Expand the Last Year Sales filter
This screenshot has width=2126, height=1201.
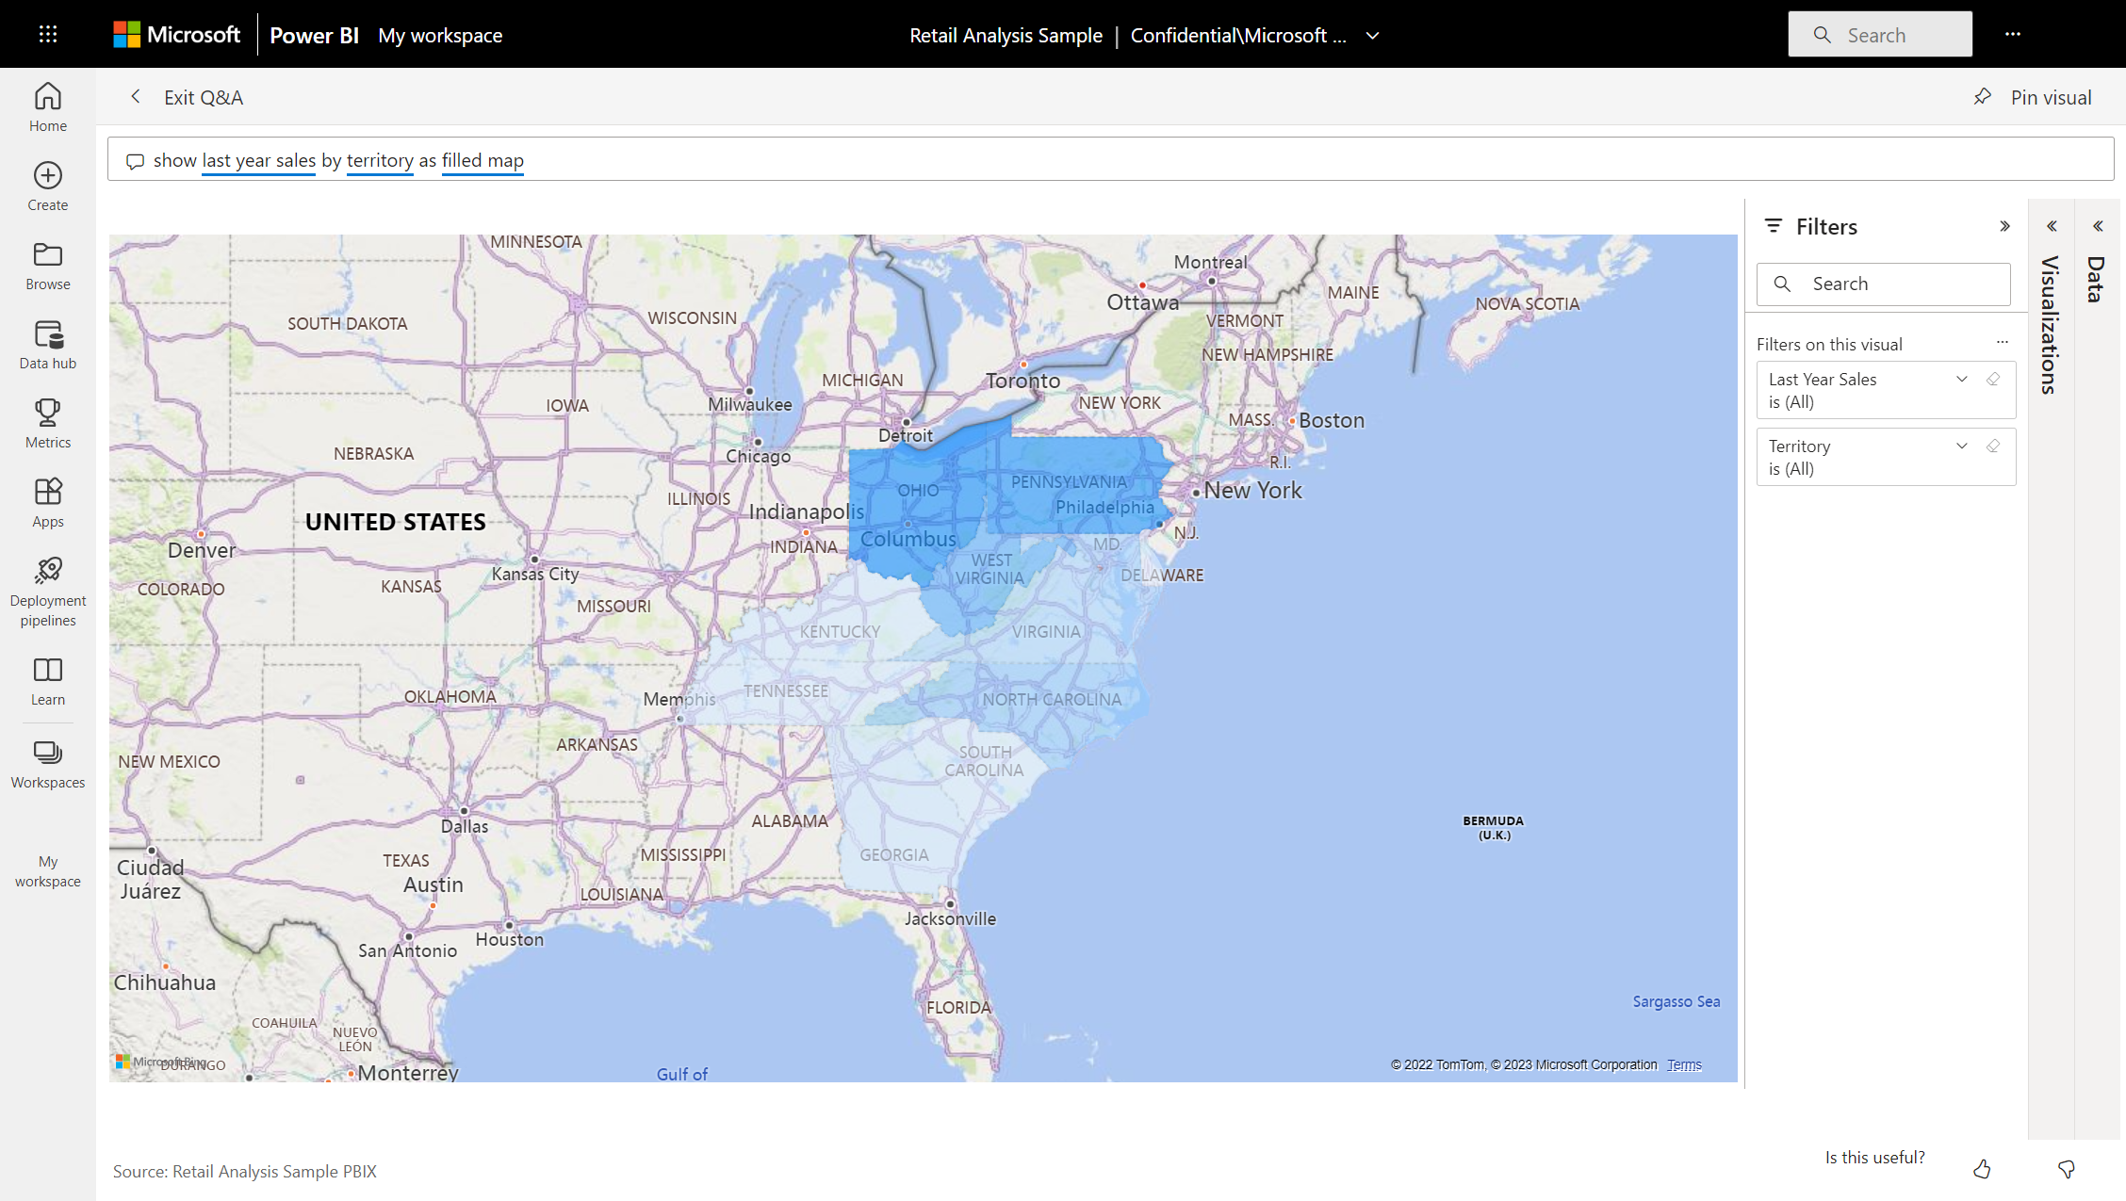pos(1961,378)
